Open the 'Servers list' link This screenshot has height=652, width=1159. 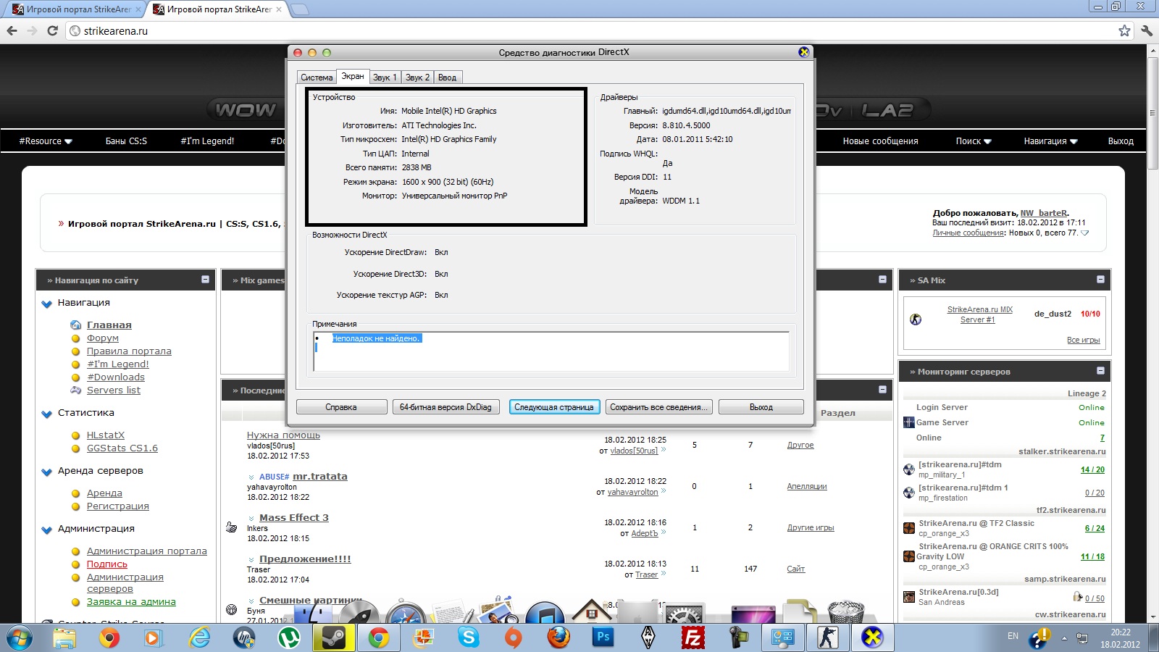114,390
